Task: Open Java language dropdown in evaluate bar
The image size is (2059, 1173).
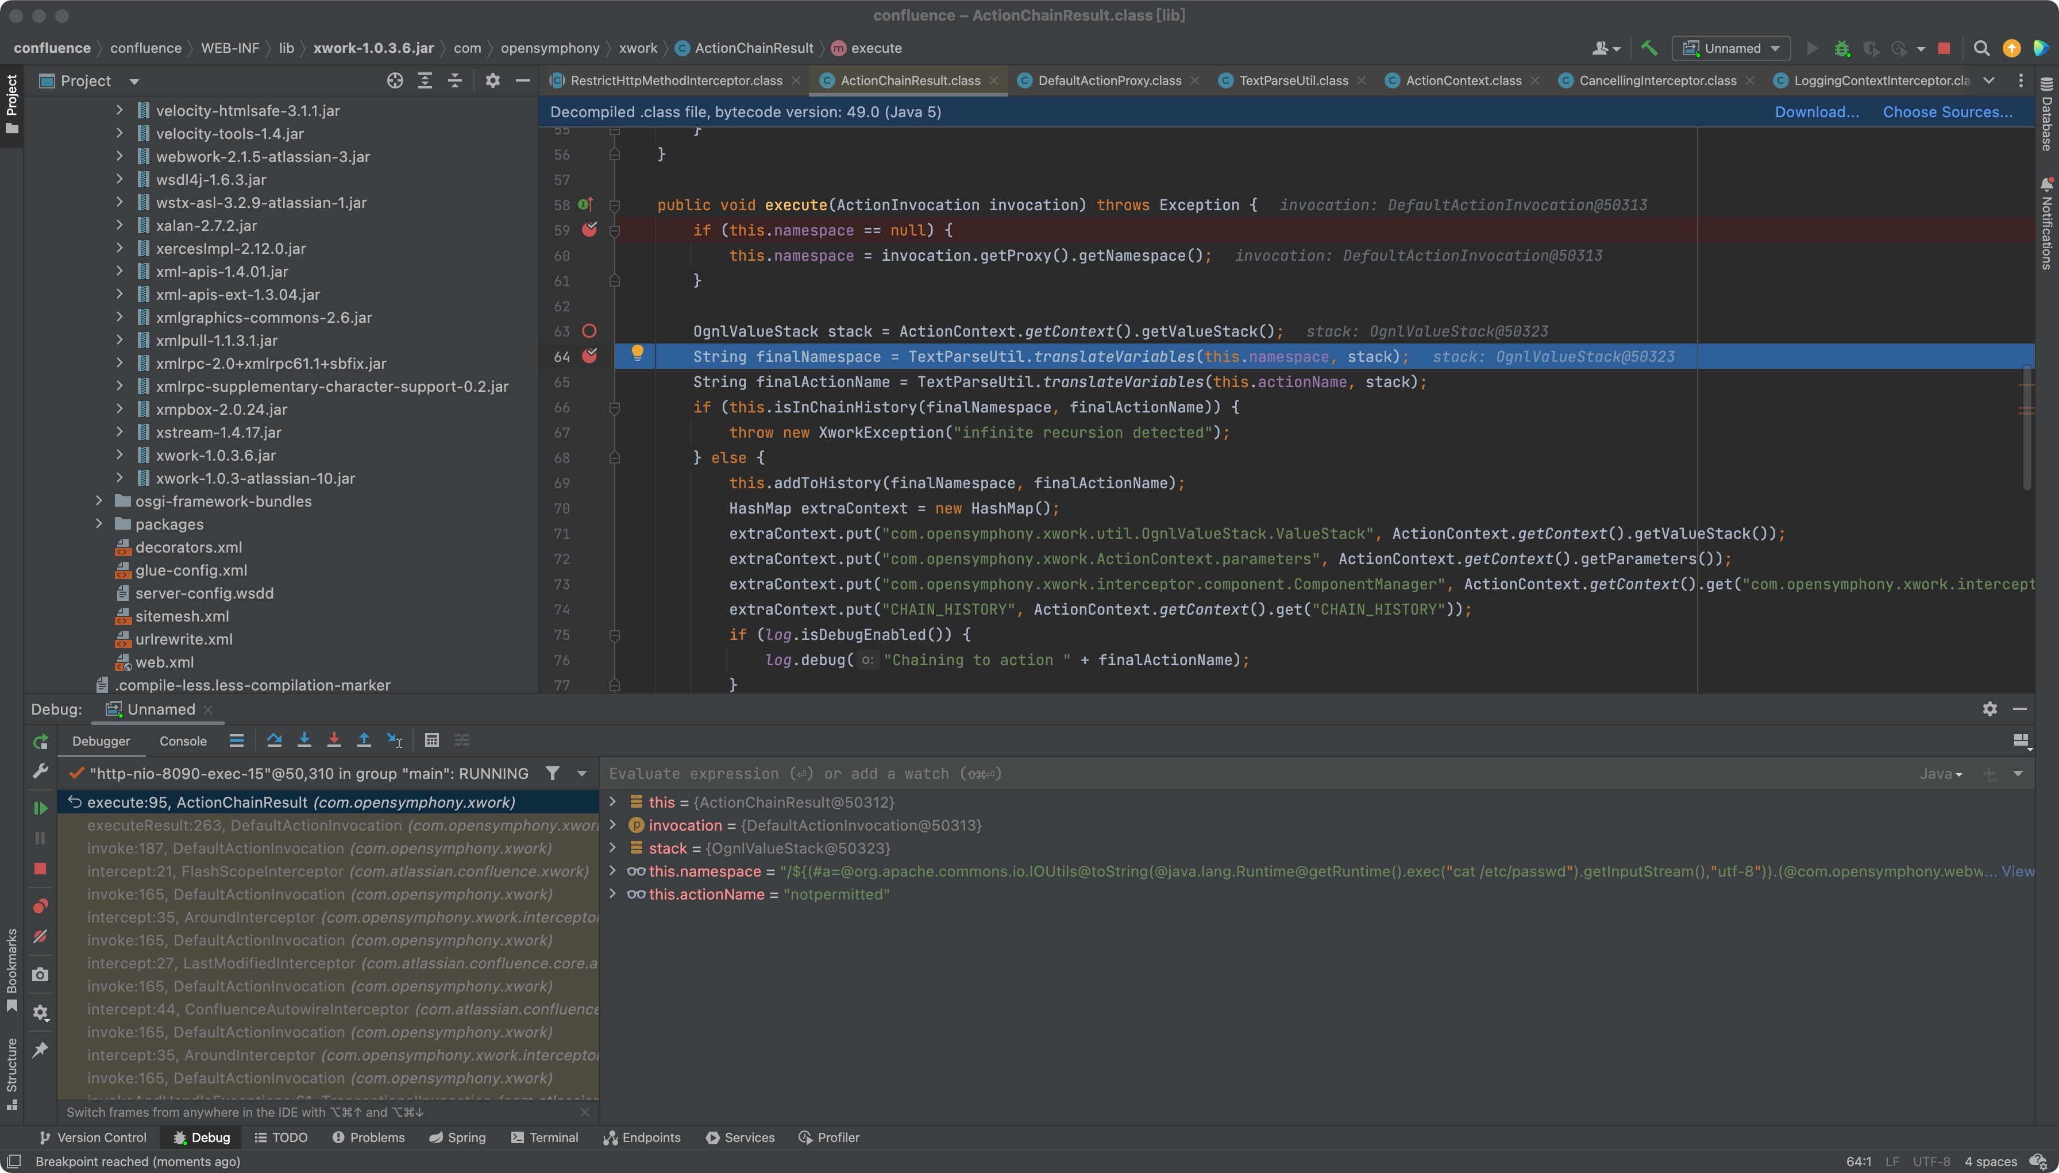Action: pyautogui.click(x=1940, y=774)
